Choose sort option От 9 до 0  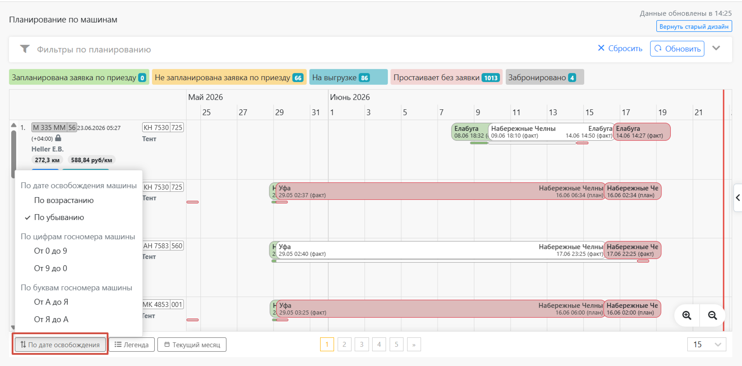pos(51,268)
